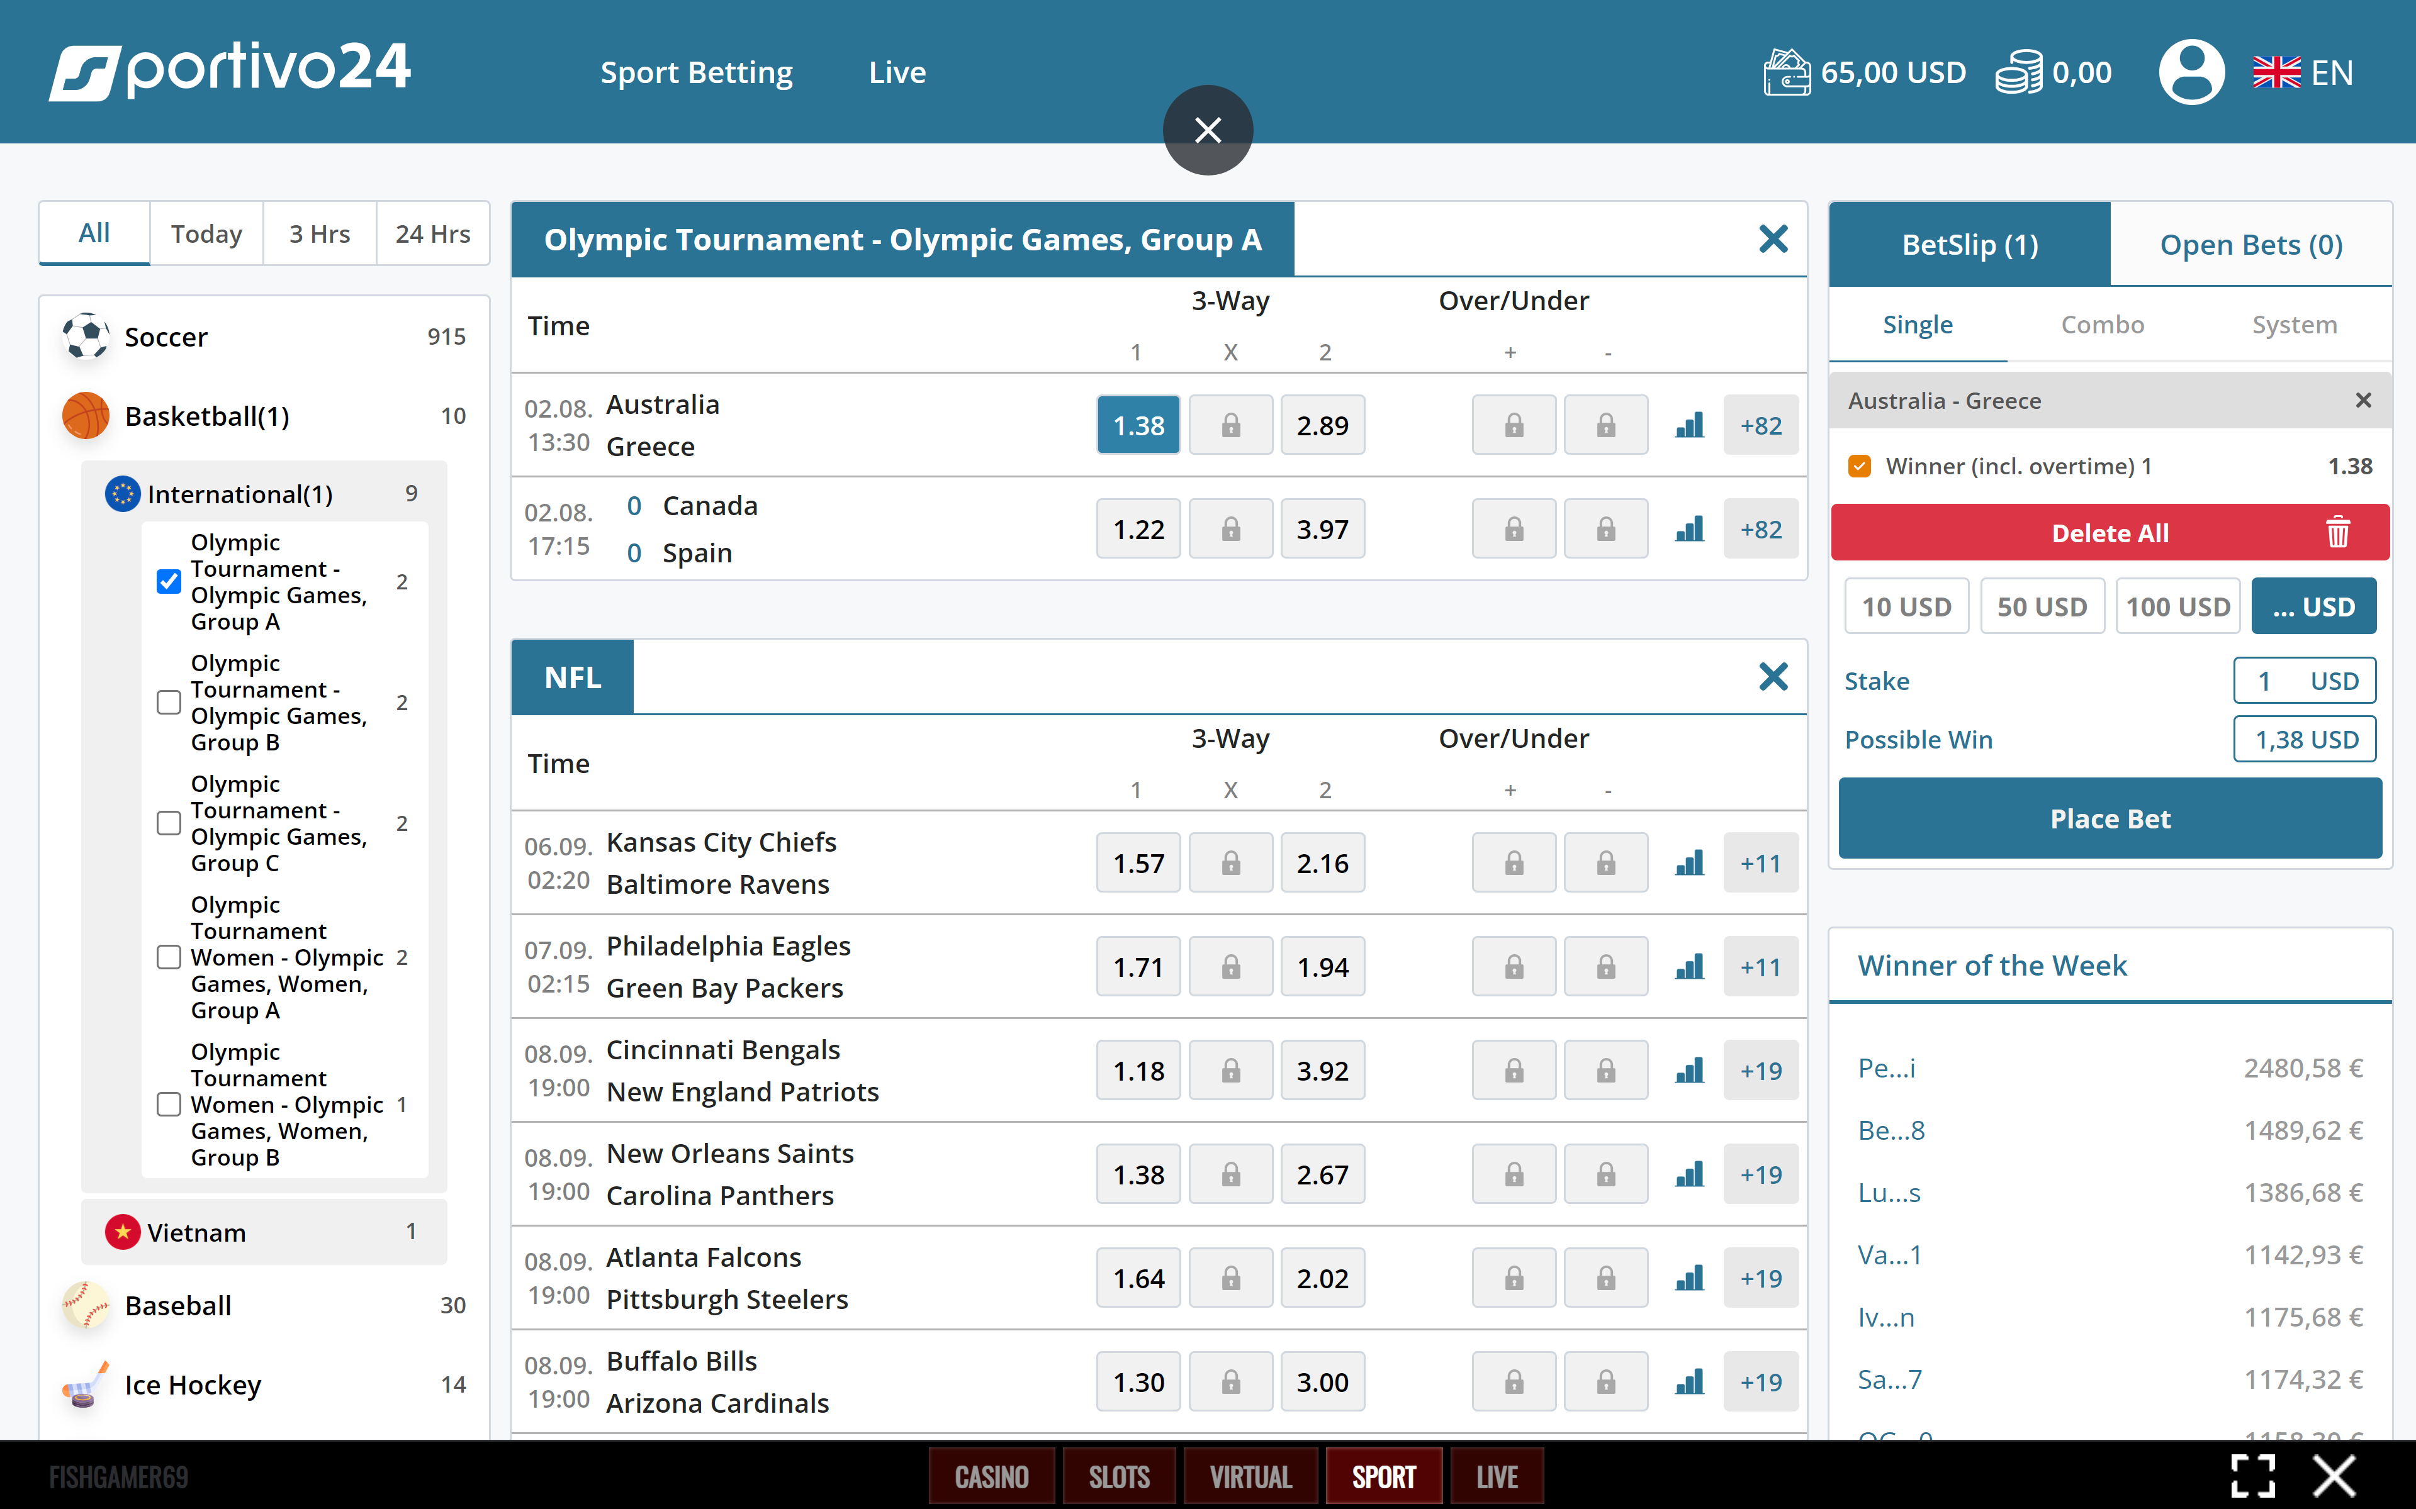Toggle fullscreen icon in bottom bar
Image resolution: width=2416 pixels, height=1509 pixels.
pos(2253,1475)
